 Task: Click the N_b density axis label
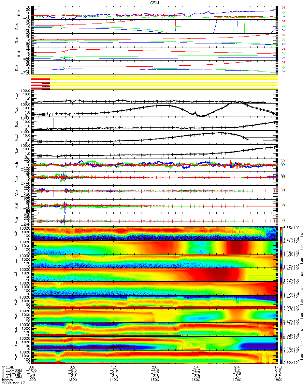[x=16, y=97]
